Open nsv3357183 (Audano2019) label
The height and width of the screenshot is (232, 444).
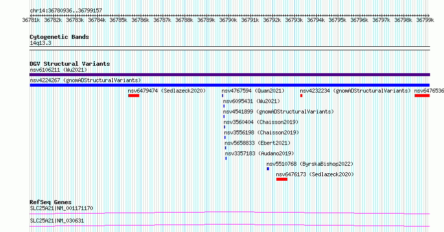pyautogui.click(x=259, y=153)
